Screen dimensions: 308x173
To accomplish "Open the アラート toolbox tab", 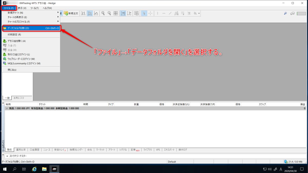I will pos(112,150).
